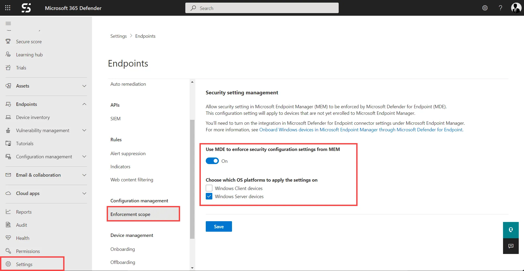The image size is (524, 271).
Task: Click Endpoints breadcrumb link
Action: tap(145, 36)
